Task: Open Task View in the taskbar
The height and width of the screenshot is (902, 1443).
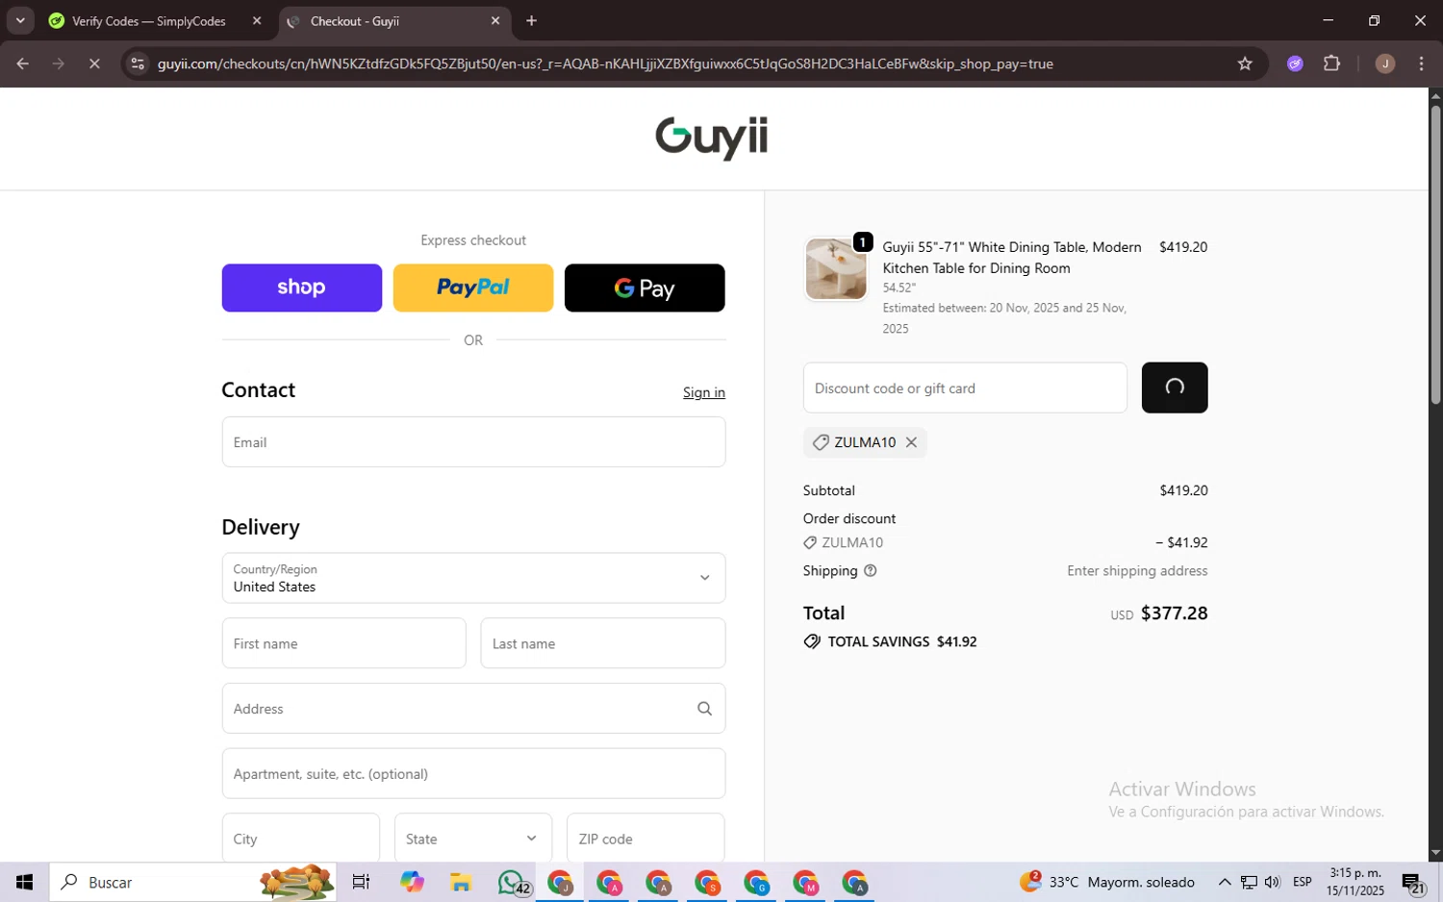Action: coord(361,882)
